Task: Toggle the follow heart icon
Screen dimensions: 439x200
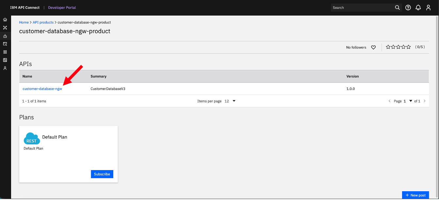Action: (x=373, y=47)
